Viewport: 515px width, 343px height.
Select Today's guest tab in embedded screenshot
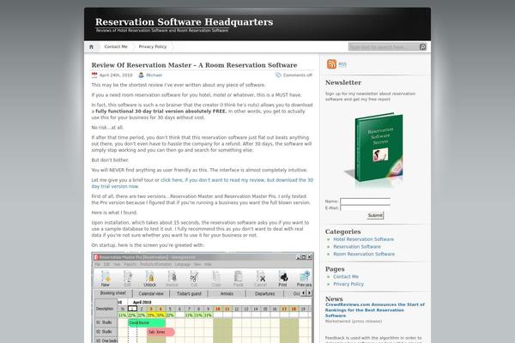[189, 294]
